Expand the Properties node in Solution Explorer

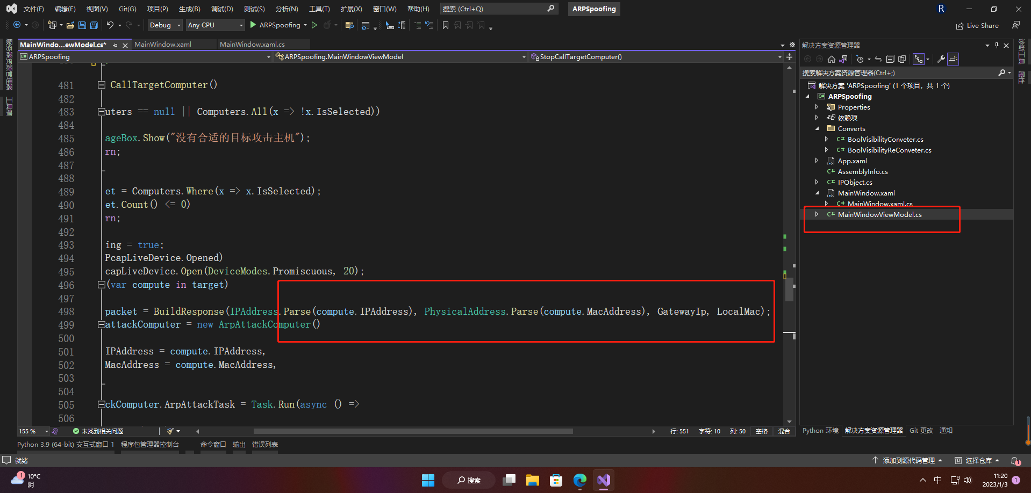coord(817,107)
